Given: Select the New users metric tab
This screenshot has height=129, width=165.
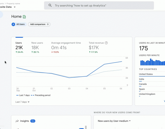Looking at the screenshot, I should tap(37, 47).
